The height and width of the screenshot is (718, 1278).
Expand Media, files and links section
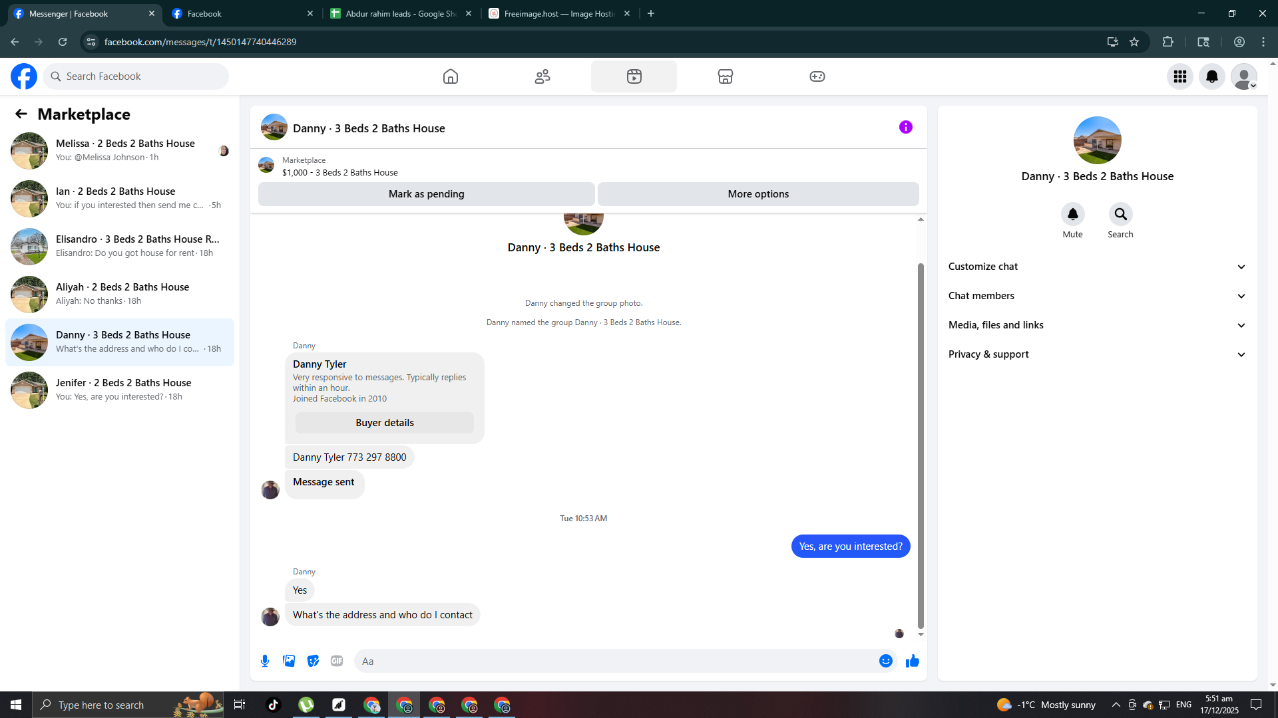click(1097, 325)
